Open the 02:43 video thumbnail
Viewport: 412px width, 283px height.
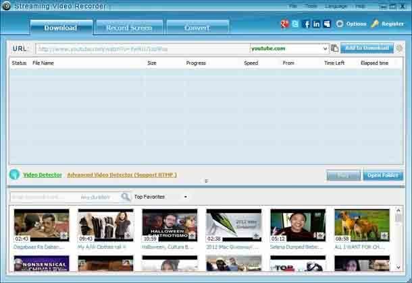41,225
